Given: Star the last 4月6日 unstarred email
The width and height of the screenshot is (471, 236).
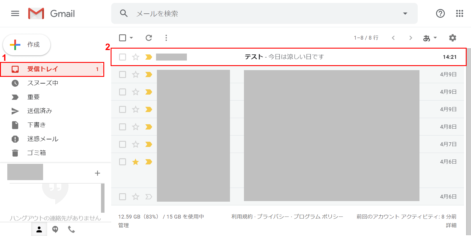Looking at the screenshot, I should [135, 197].
